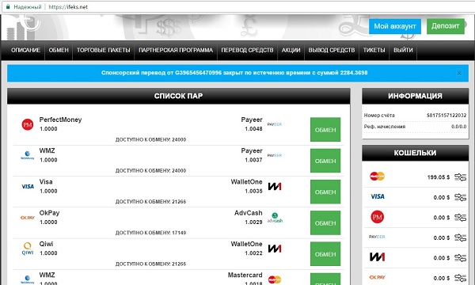Click the 1.0048 Payeer rate value
This screenshot has width=475, height=285.
[x=253, y=129]
